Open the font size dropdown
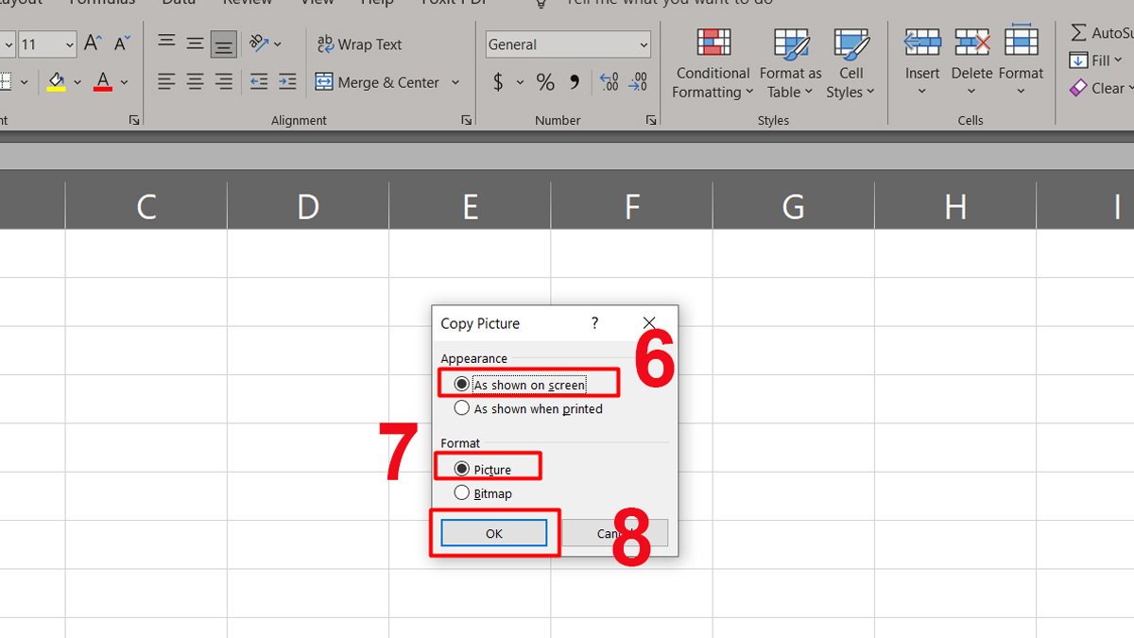 70,44
